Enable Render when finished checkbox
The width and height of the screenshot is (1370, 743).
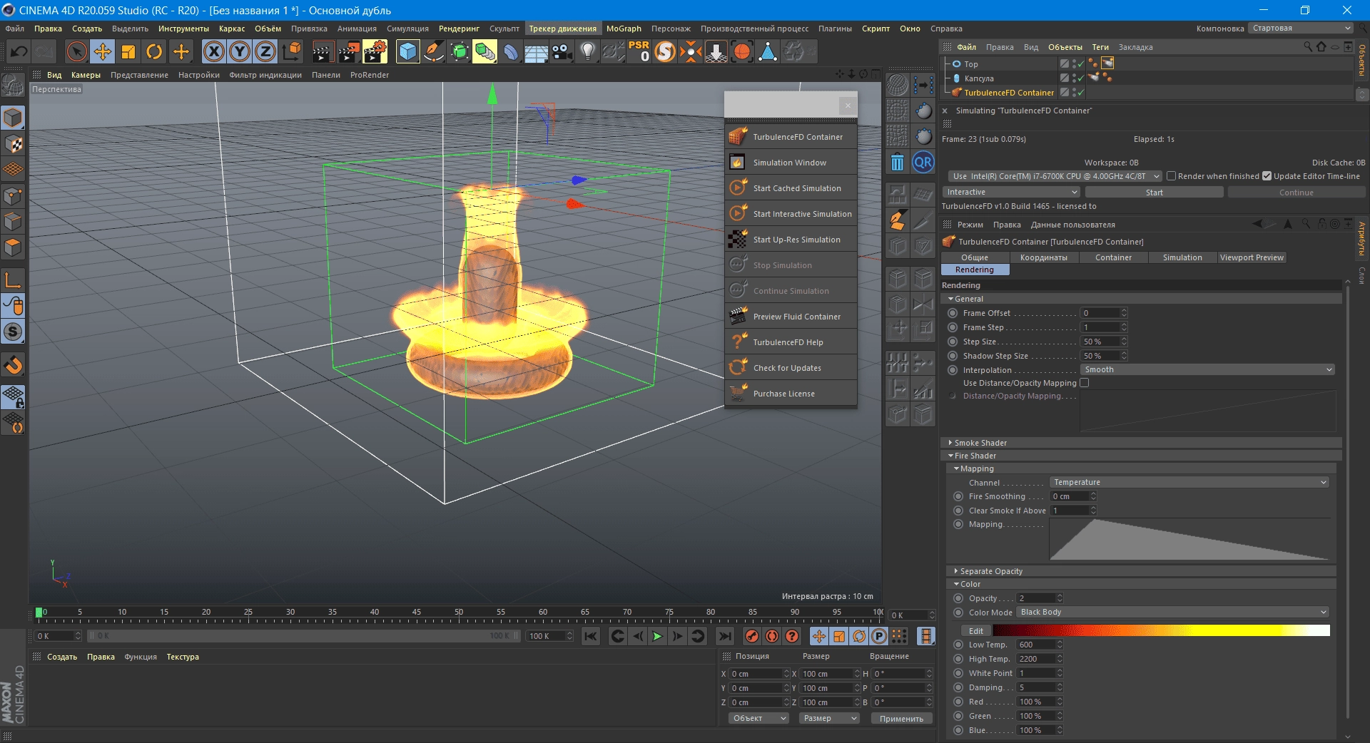[x=1171, y=176]
